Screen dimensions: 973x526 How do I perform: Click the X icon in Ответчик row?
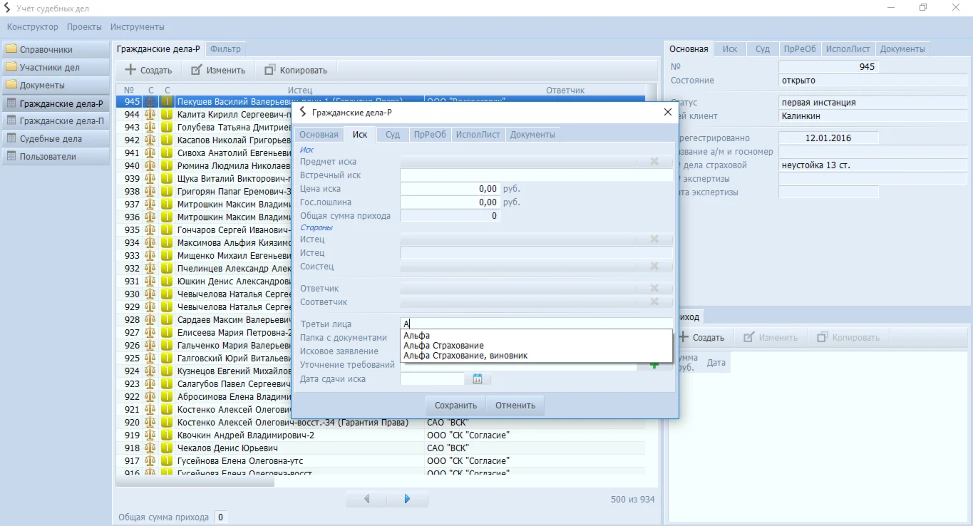point(654,289)
